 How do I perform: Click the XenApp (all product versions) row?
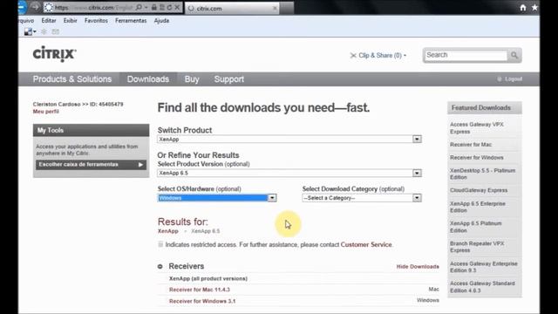[x=208, y=278]
